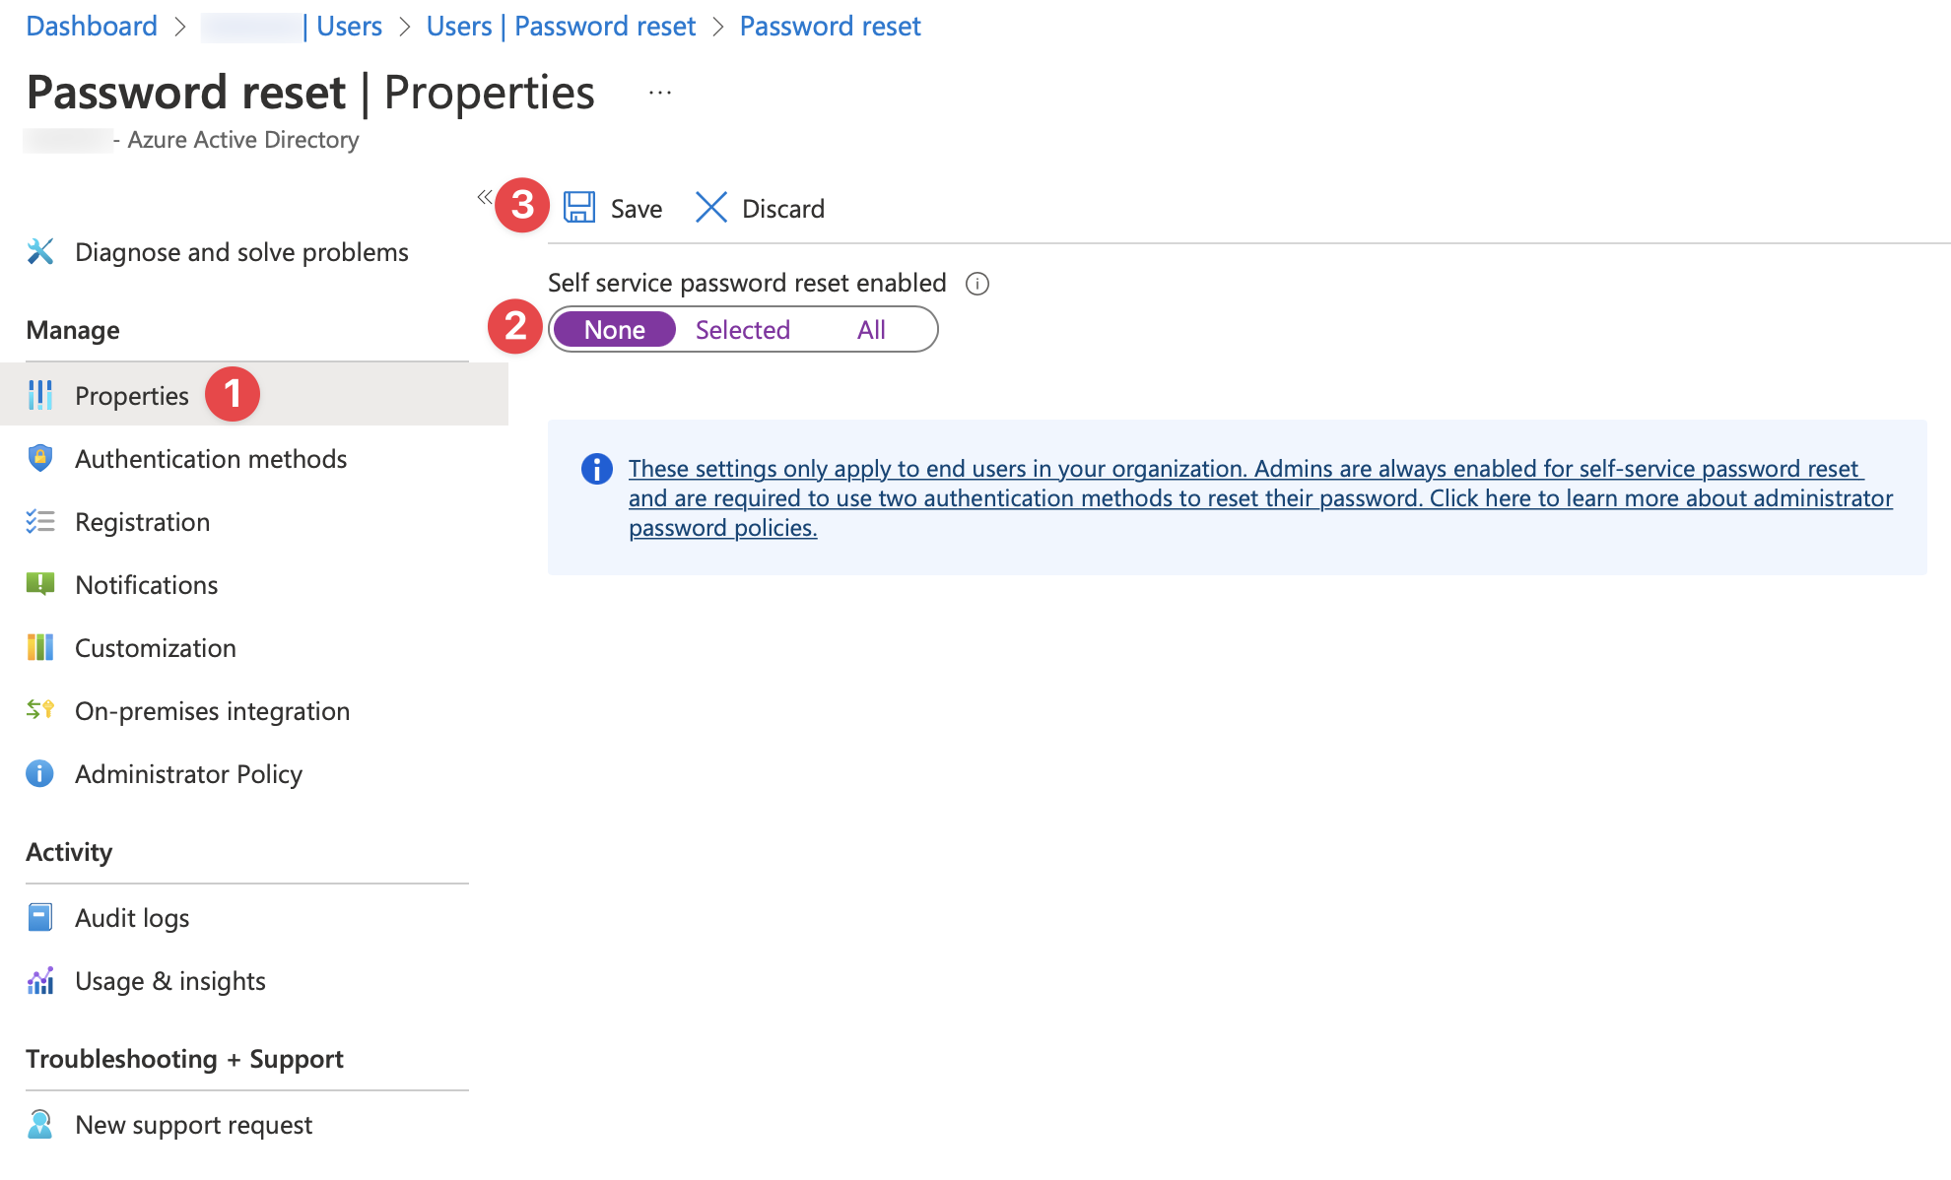Set self service password reset to None
Screen dimensions: 1951x1180
[615, 330]
